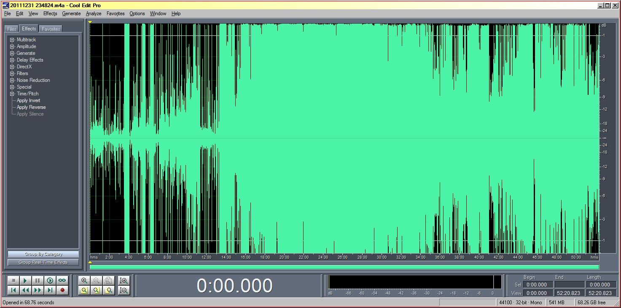The width and height of the screenshot is (621, 308).
Task: Expand the Amplitude effects category
Action: [12, 47]
